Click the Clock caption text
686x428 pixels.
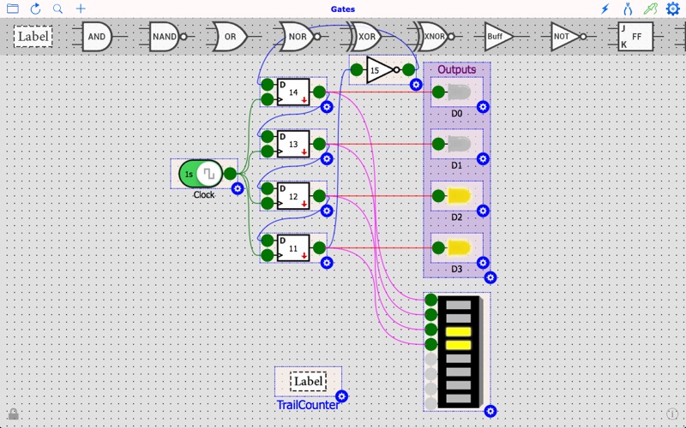pos(204,195)
